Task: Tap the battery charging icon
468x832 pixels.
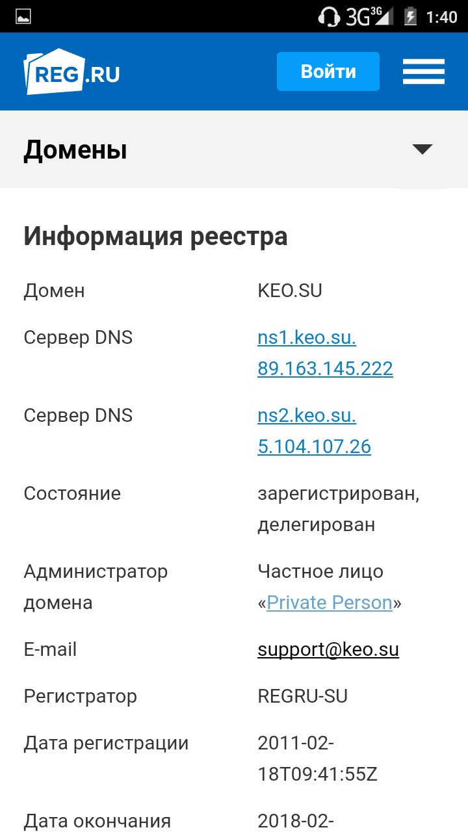Action: click(410, 16)
